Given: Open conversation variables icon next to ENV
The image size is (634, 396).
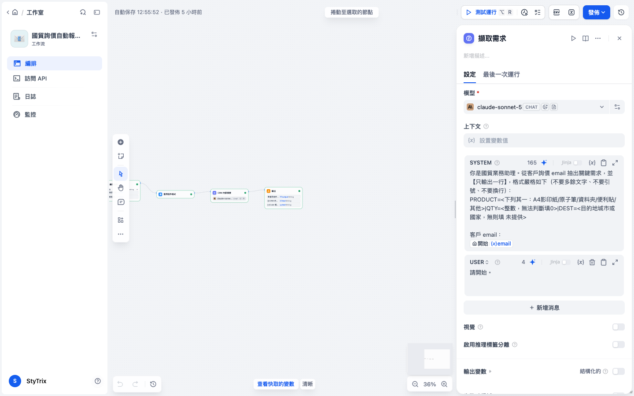Looking at the screenshot, I should click(x=571, y=12).
